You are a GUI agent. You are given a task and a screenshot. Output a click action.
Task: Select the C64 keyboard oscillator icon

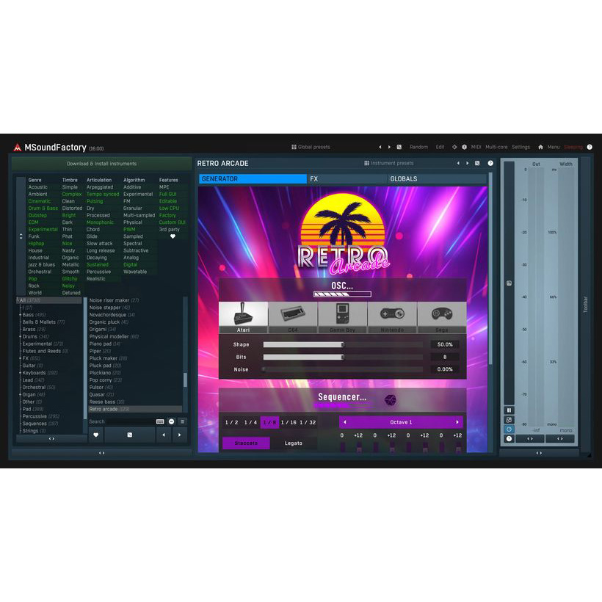[292, 317]
